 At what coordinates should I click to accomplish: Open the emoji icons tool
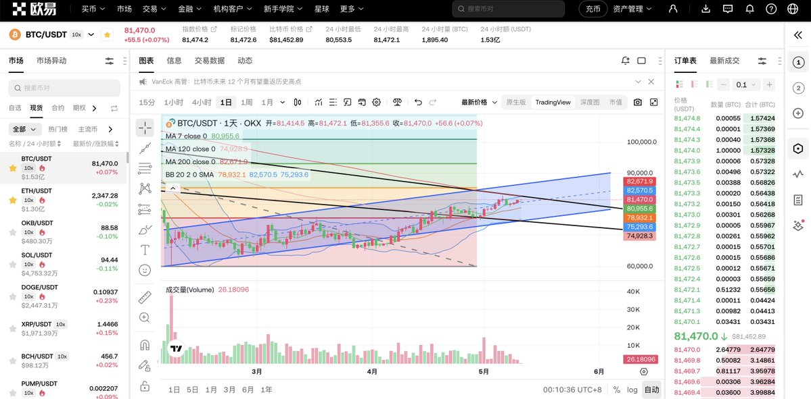145,270
